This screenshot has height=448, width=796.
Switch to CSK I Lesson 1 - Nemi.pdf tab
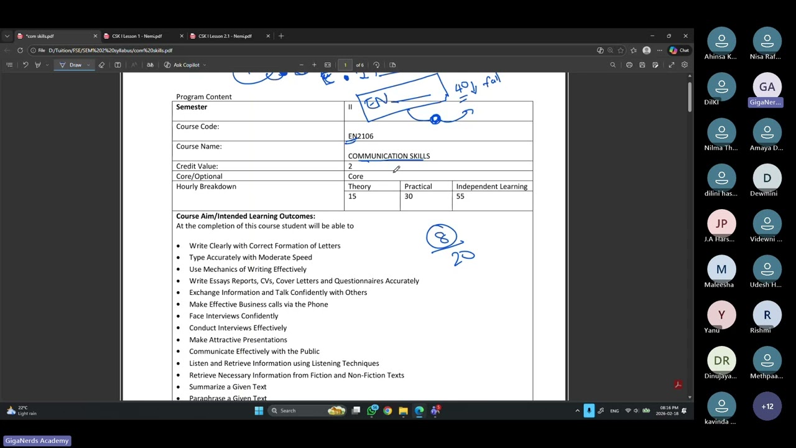point(142,36)
